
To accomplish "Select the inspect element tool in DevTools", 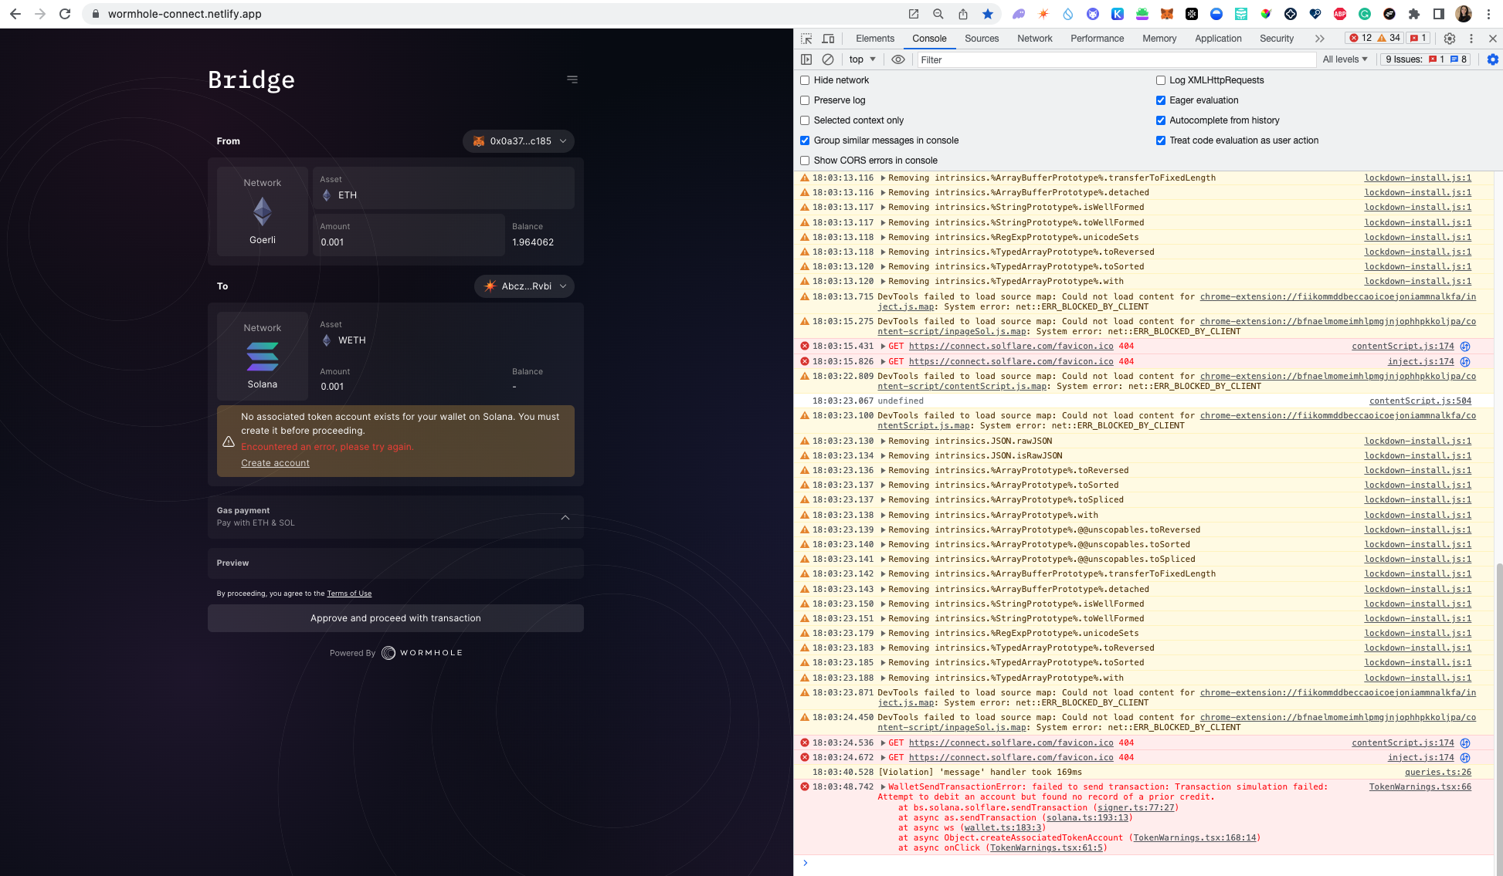I will tap(806, 38).
